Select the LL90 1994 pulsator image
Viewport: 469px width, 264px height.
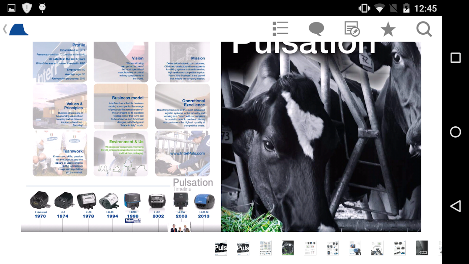tap(109, 201)
